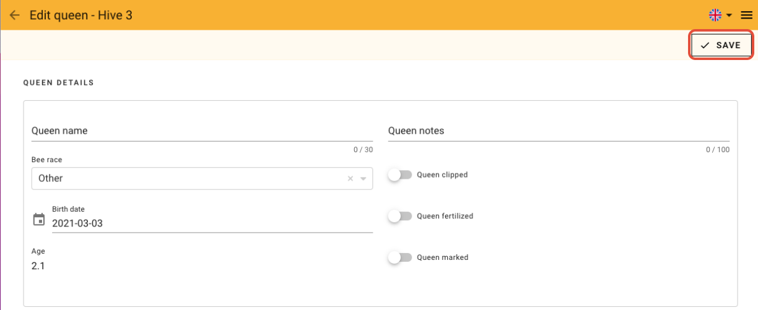Toggle the Queen marked switch
This screenshot has width=758, height=310.
pos(400,257)
